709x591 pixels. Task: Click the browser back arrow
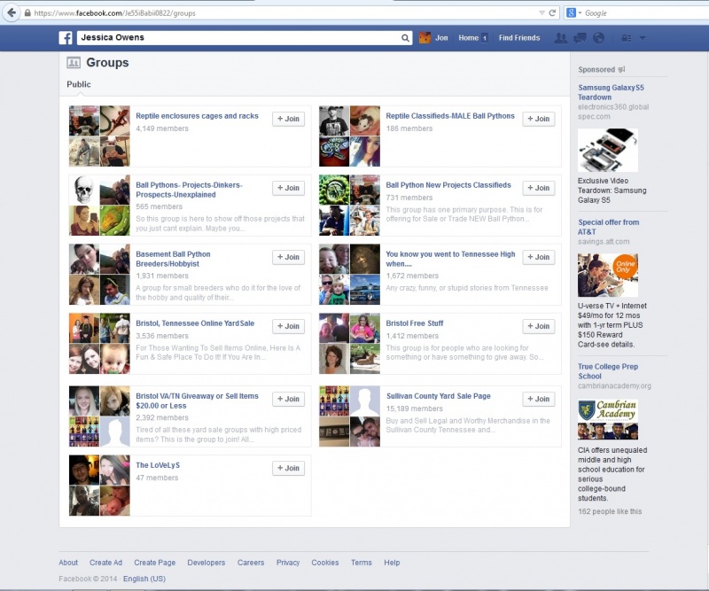[12, 12]
